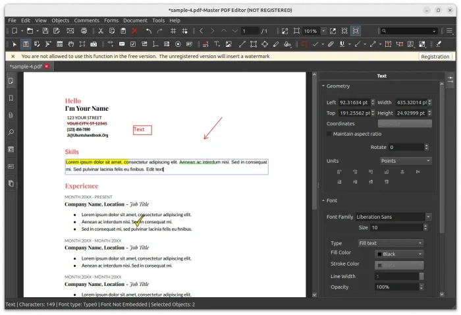Select the Cut scissors icon

101,31
